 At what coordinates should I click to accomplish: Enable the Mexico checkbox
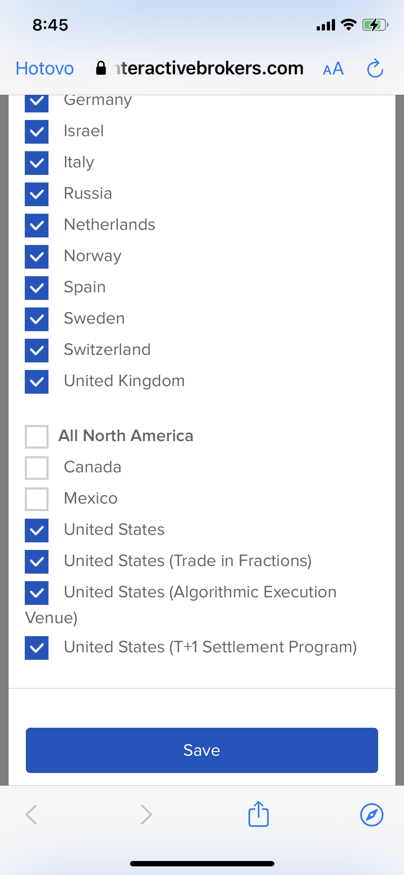click(x=37, y=499)
